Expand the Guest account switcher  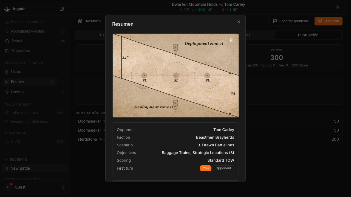tap(35, 187)
